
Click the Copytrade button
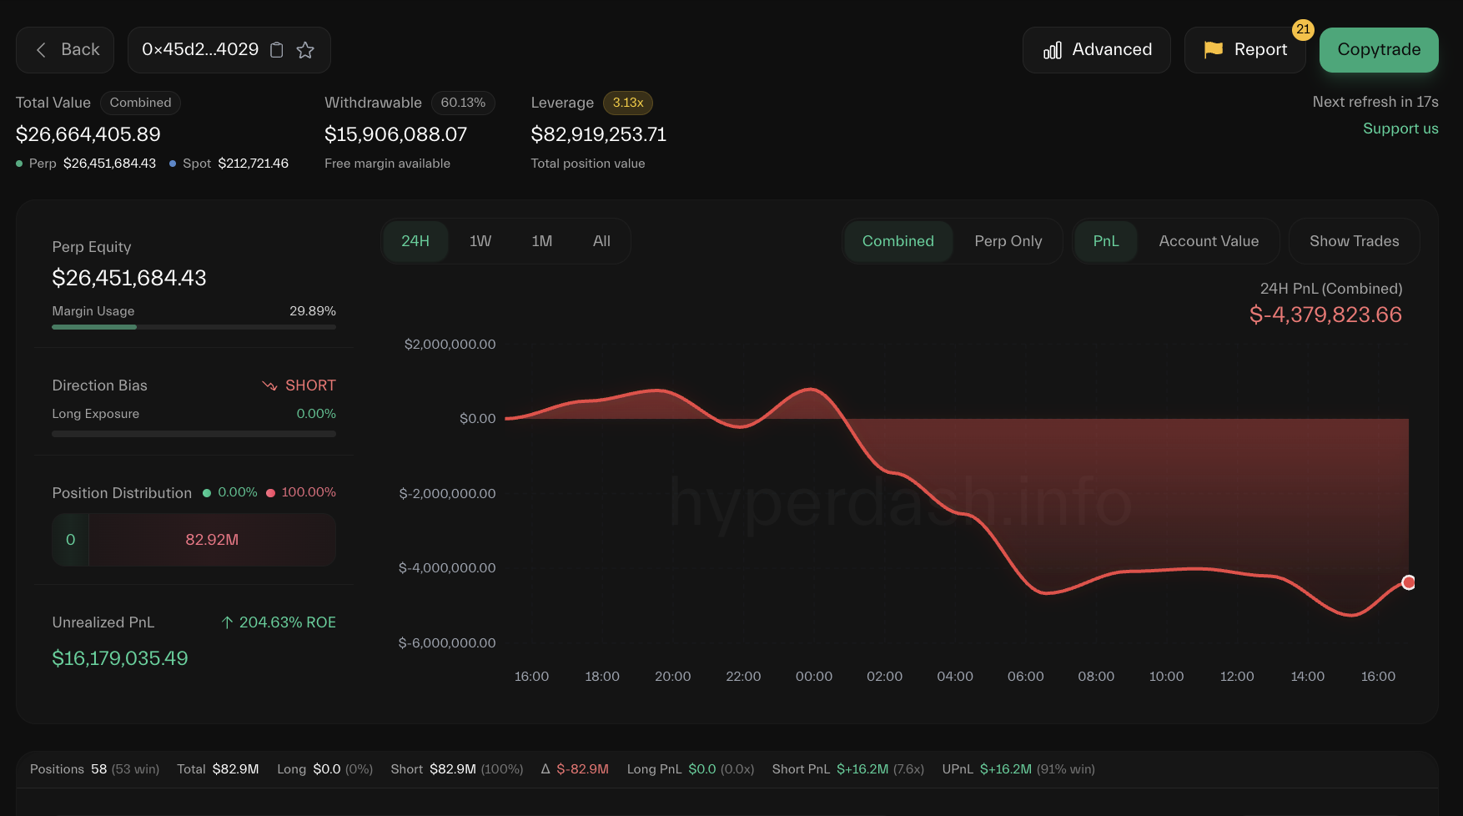[x=1378, y=49]
